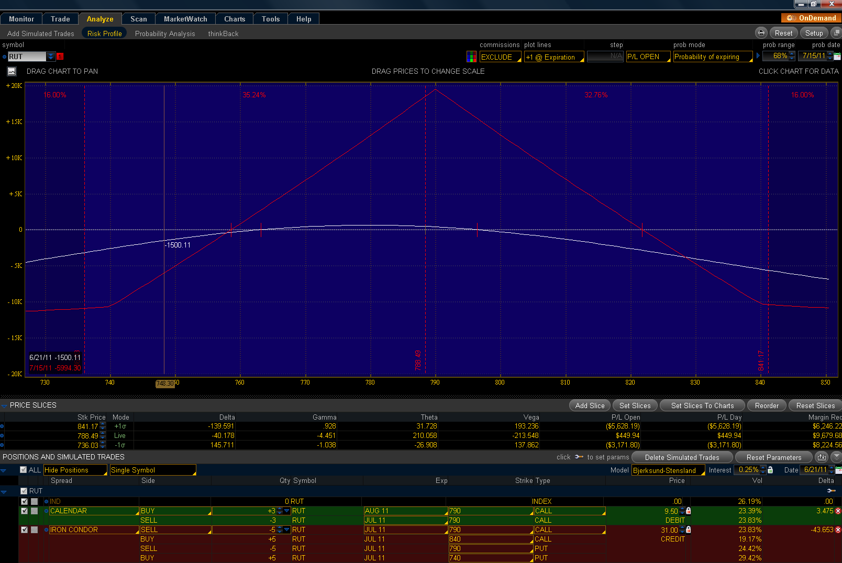Uncheck the IRON CONDOR trade checkbox
The image size is (842, 563).
click(24, 530)
